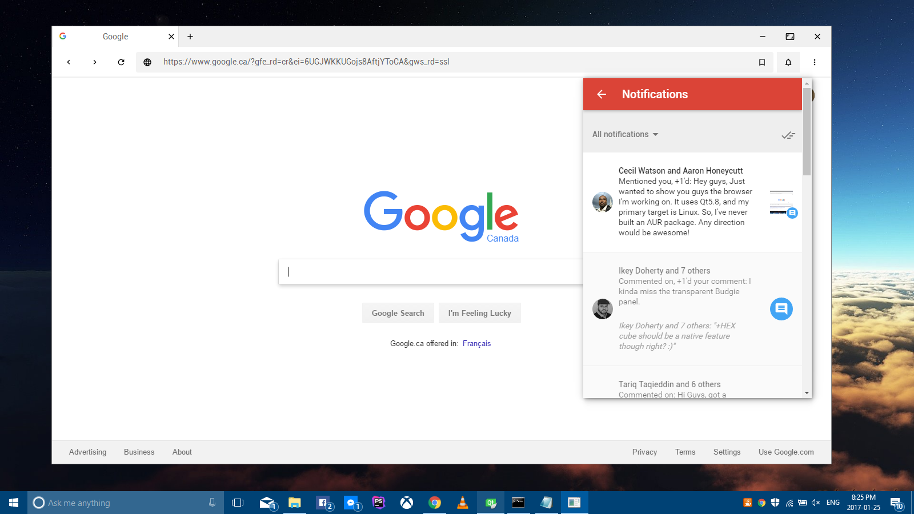Reload the page with the refresh icon

(121, 62)
